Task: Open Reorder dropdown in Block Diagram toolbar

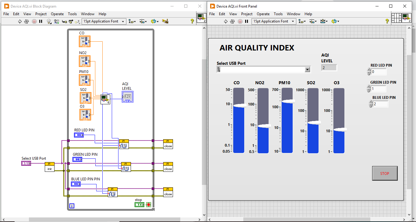Action: pyautogui.click(x=154, y=21)
